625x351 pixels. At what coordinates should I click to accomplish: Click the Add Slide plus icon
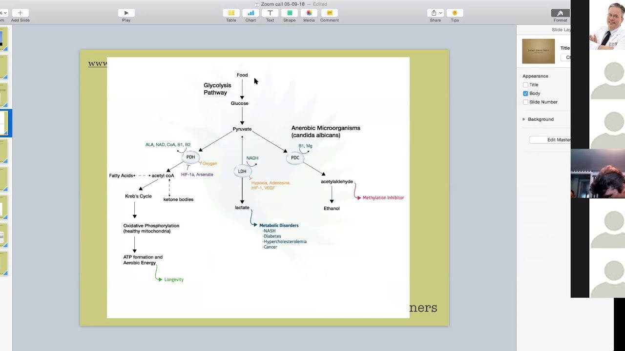click(x=20, y=13)
